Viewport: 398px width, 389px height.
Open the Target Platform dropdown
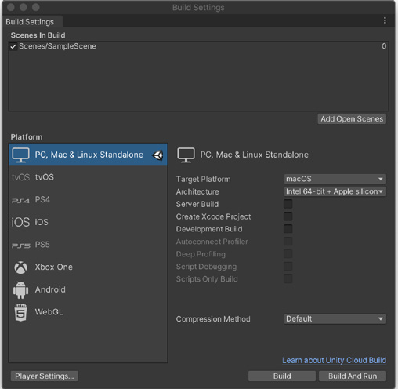pos(335,179)
